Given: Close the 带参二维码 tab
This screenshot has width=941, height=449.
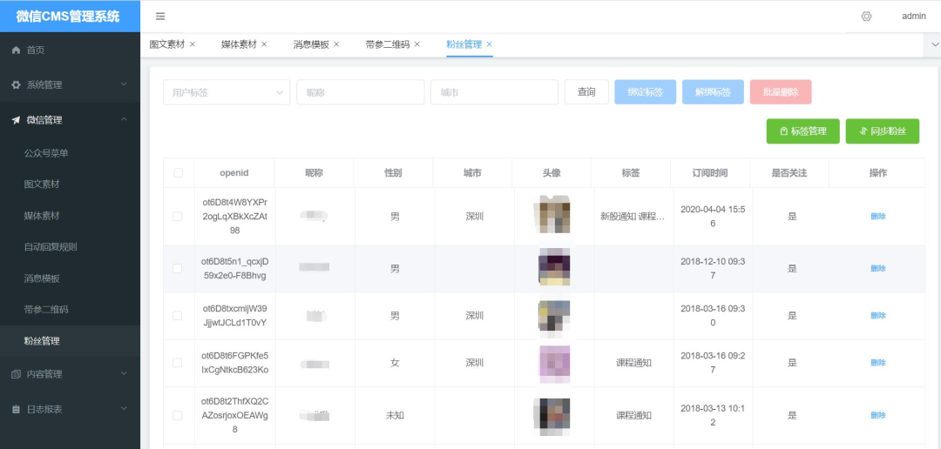Looking at the screenshot, I should (417, 44).
